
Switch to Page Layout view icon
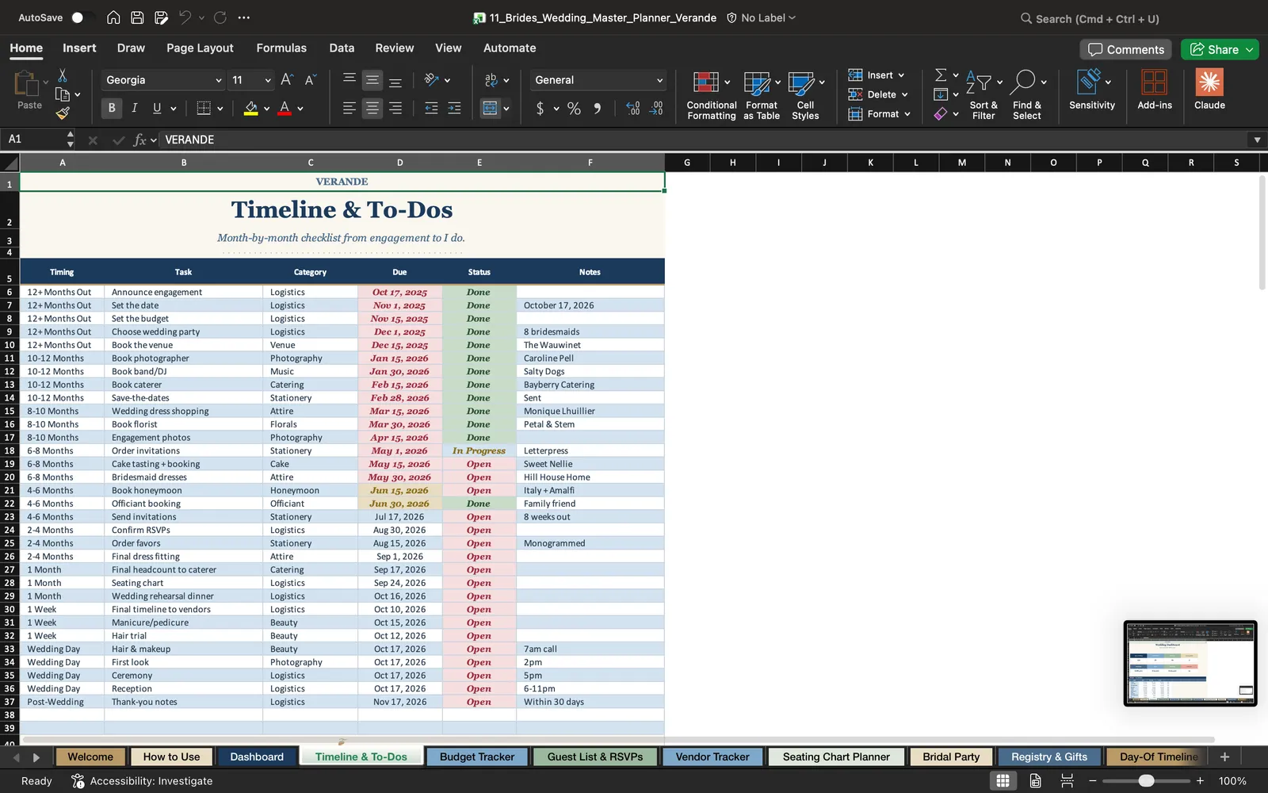tap(1035, 781)
